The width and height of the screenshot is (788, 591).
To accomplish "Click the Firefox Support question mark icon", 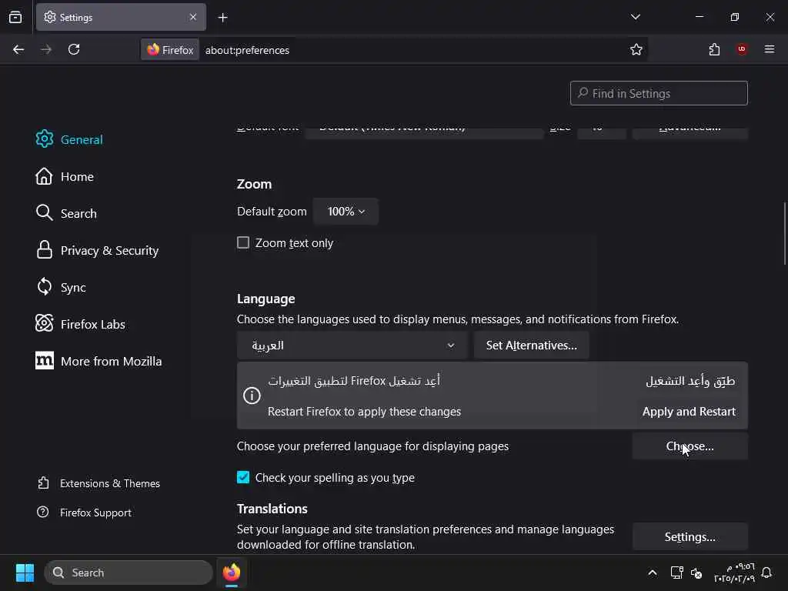I will point(43,512).
